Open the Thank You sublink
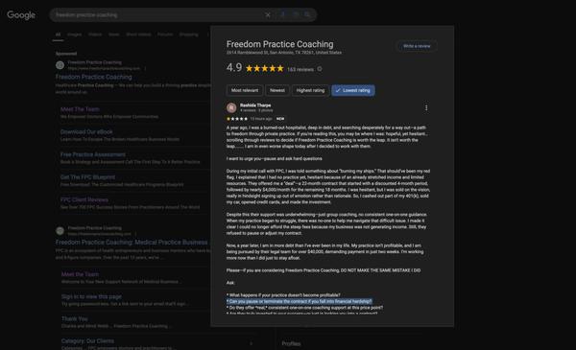The image size is (576, 350). 75,318
